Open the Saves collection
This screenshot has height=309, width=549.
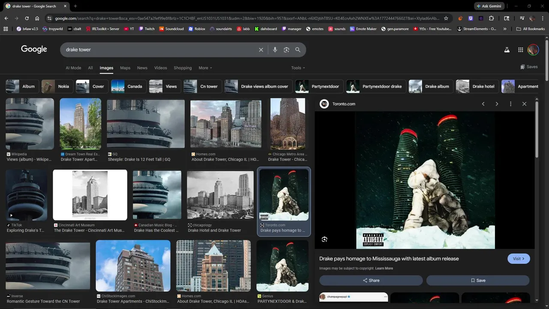pyautogui.click(x=529, y=67)
